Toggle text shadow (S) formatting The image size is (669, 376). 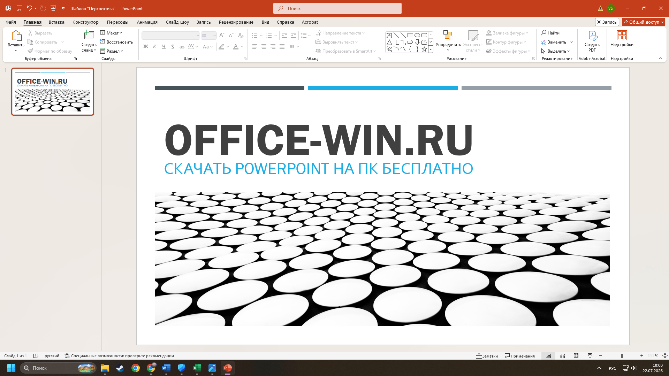173,47
